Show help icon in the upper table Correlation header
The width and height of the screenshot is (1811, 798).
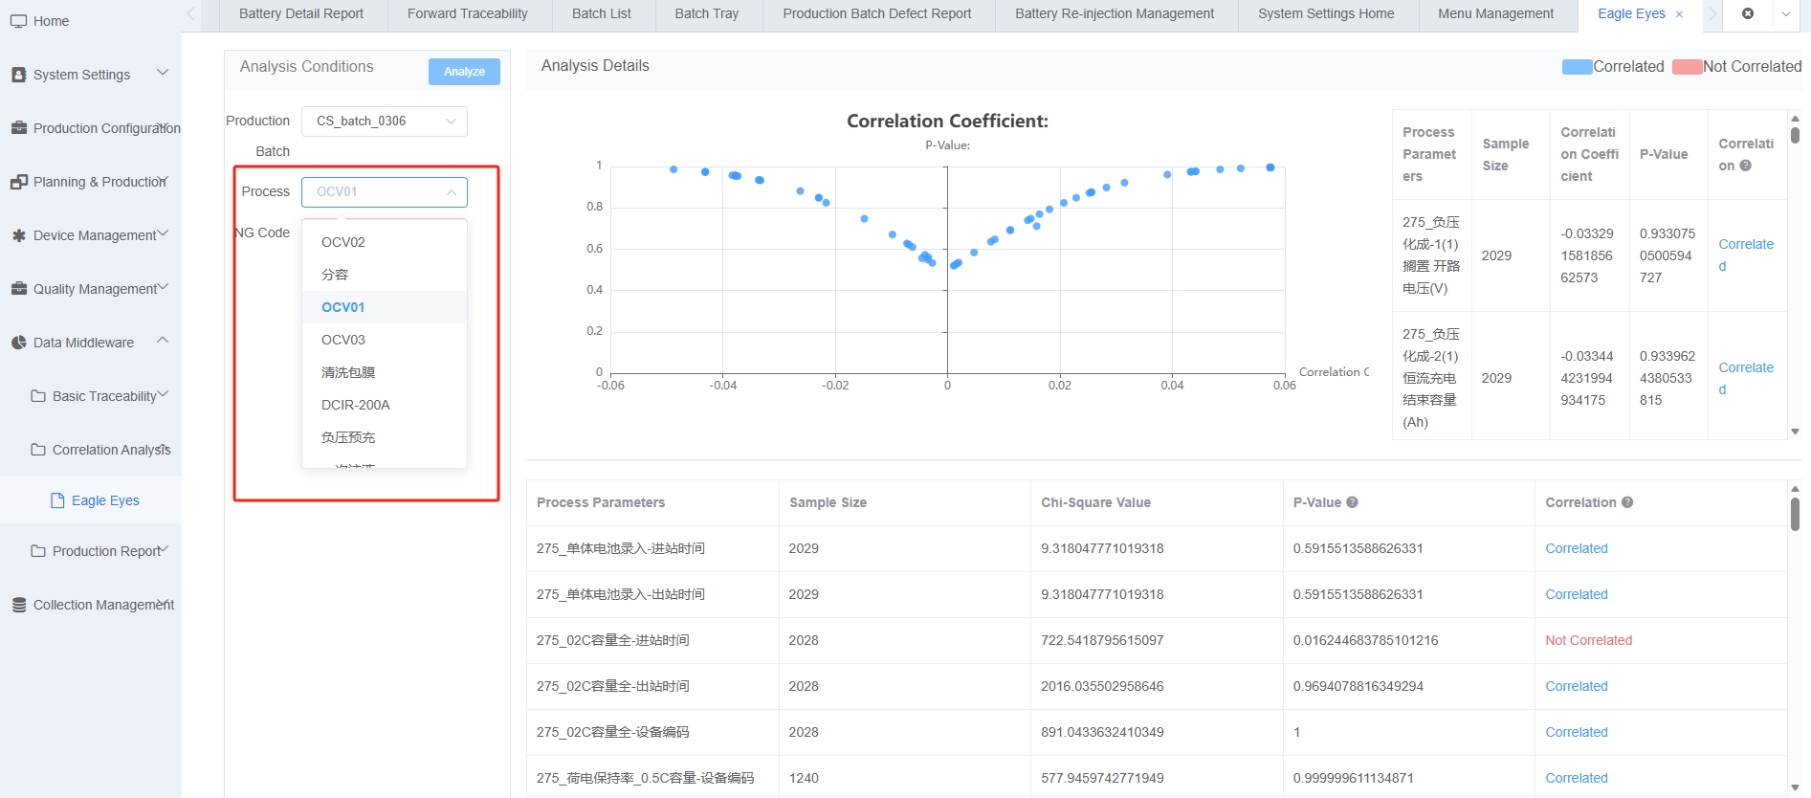pyautogui.click(x=1745, y=166)
